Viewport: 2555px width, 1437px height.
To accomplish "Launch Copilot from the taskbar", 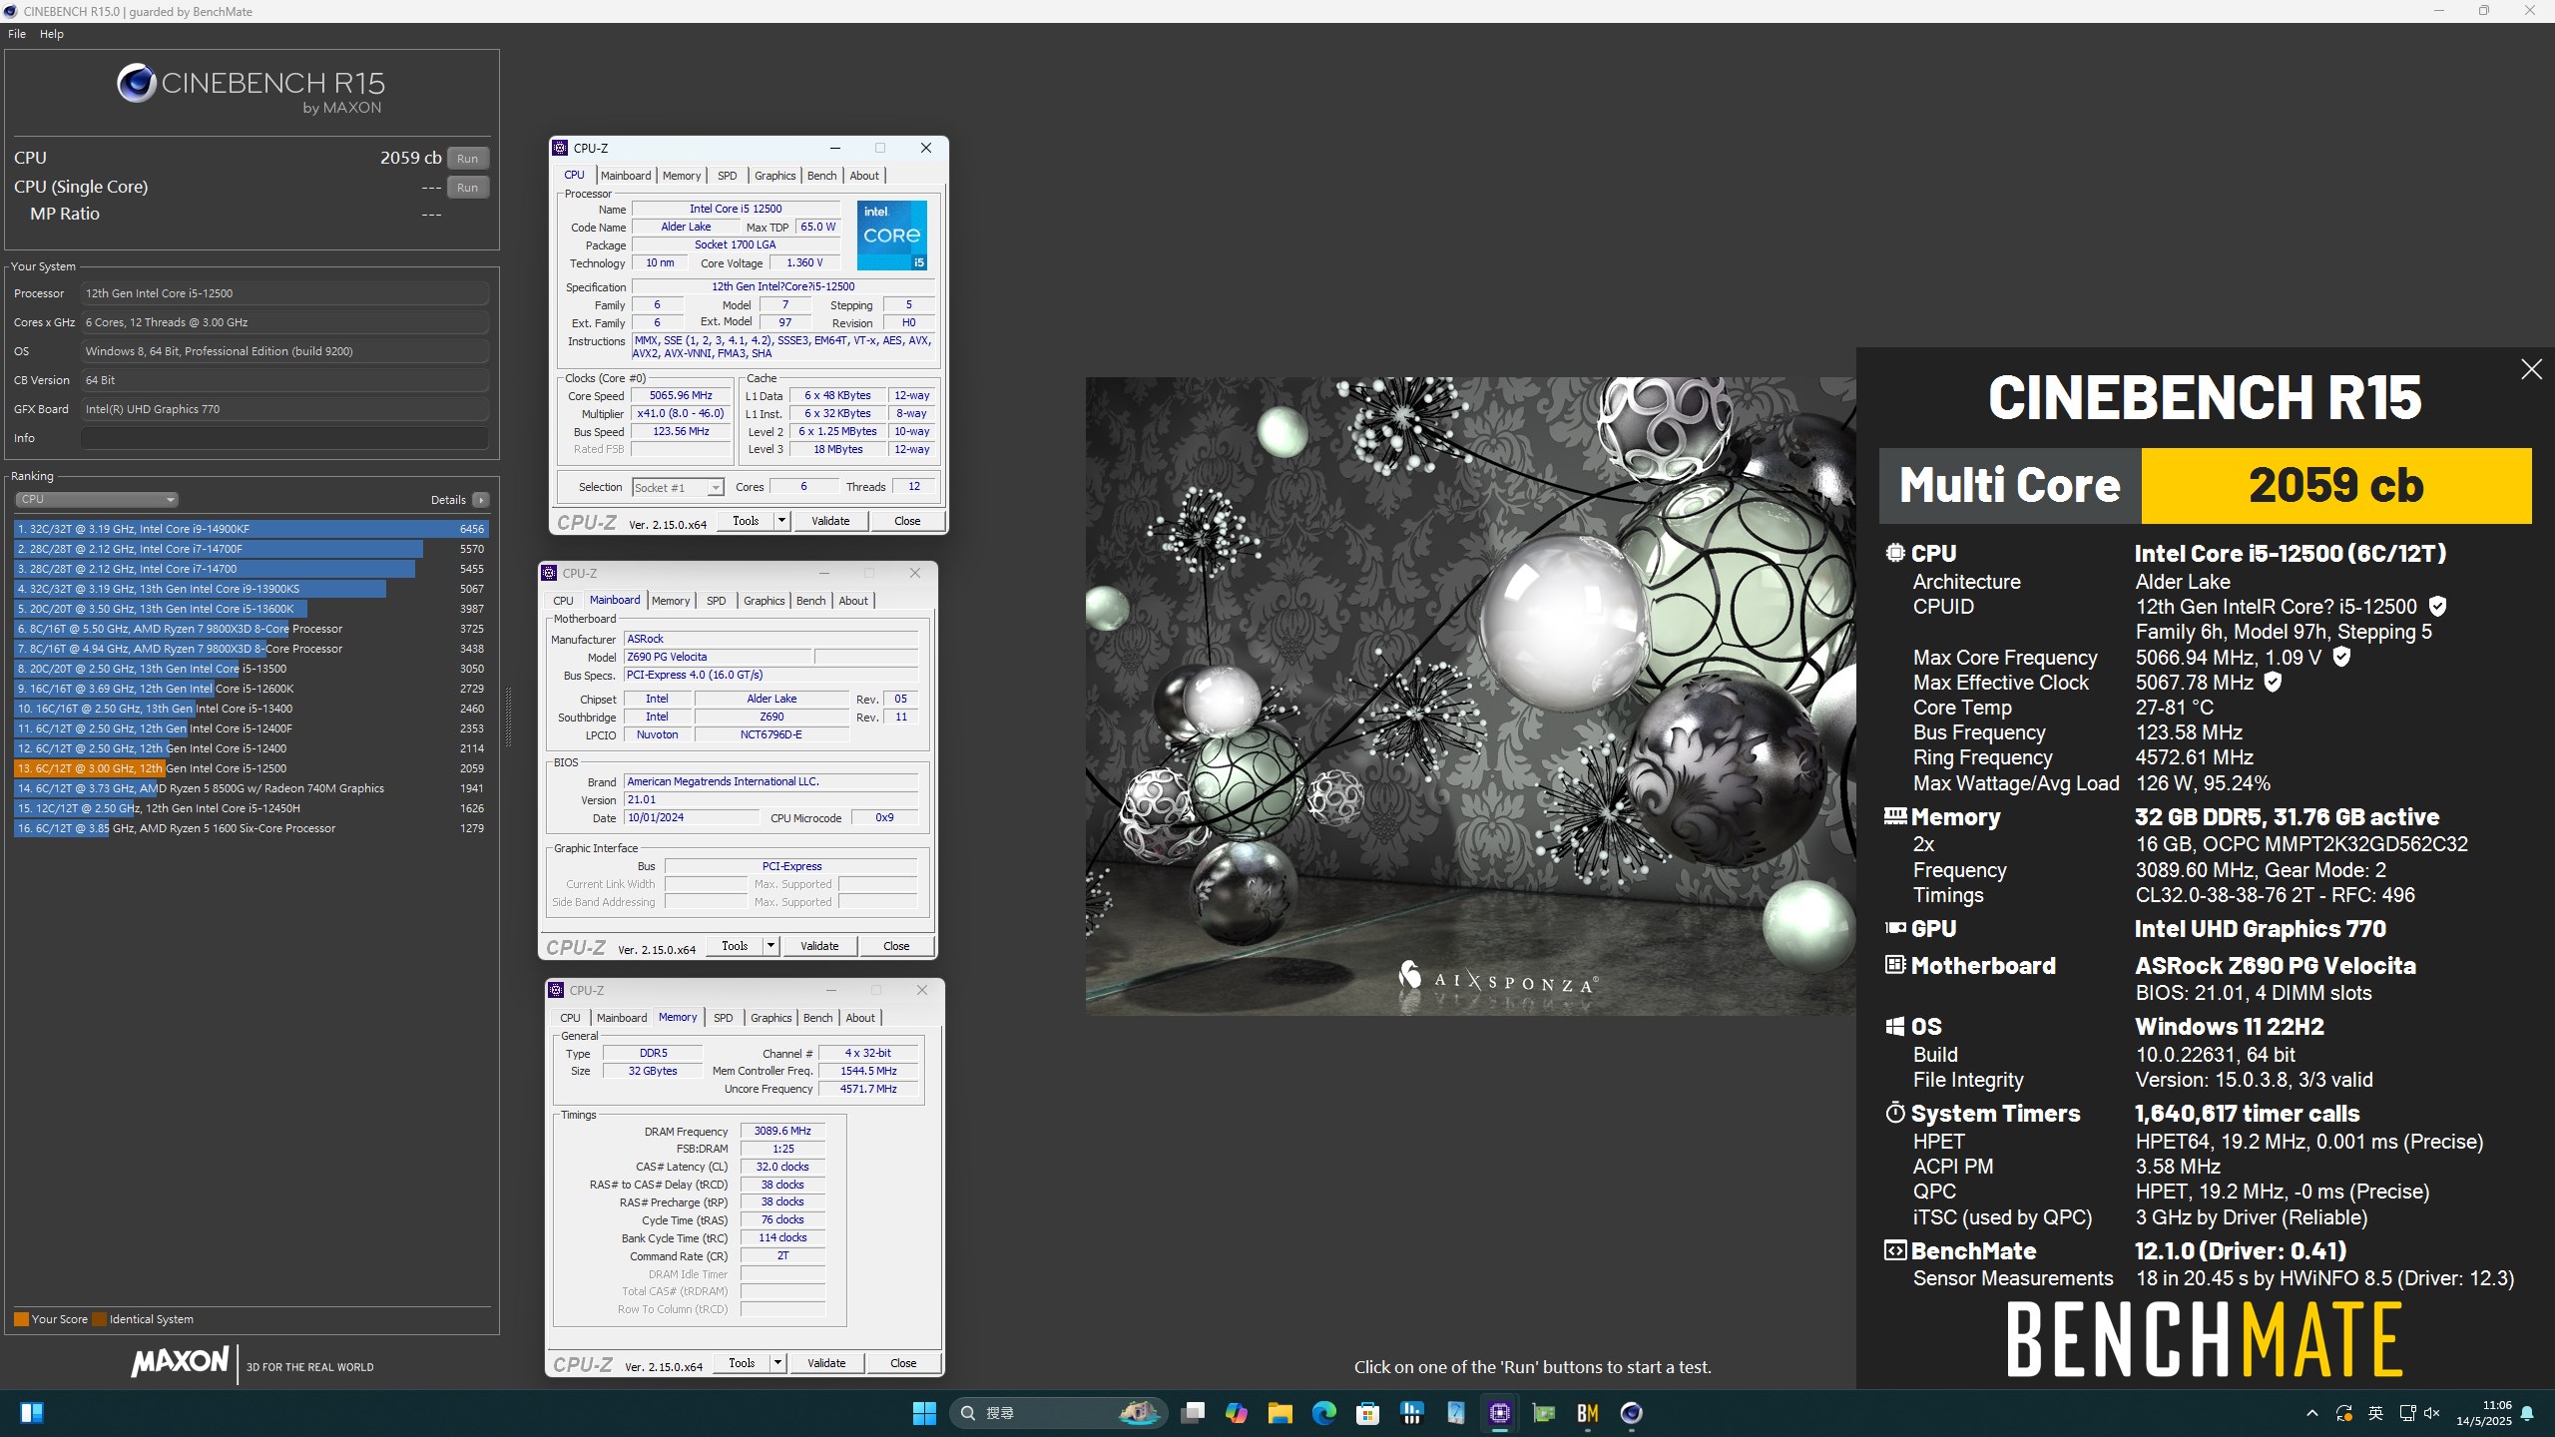I will point(1237,1413).
